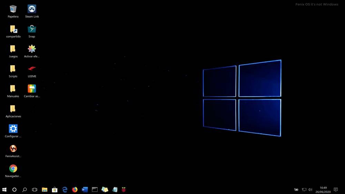Select the Activar efe... flower icon
The width and height of the screenshot is (345, 194).
pos(32,49)
